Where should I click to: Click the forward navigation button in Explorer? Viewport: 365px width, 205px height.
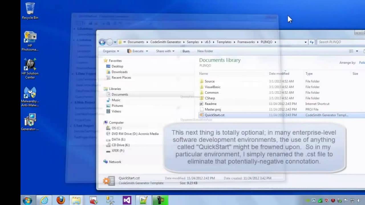110,42
